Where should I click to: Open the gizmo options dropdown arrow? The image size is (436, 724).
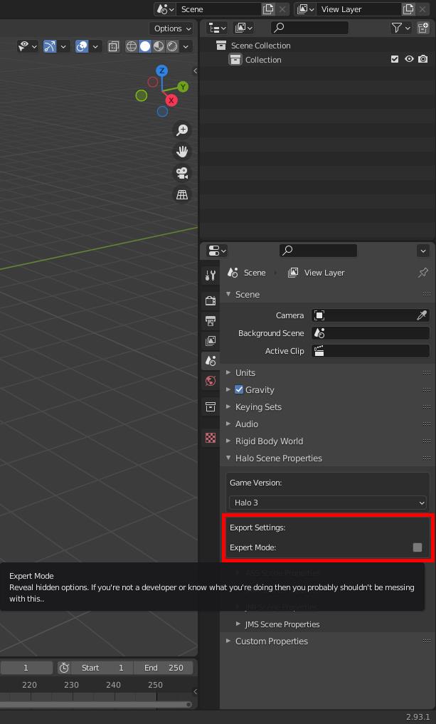pos(63,46)
